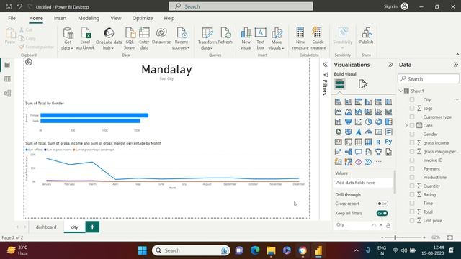Check the gross income field checkbox
The image size is (461, 259).
(x=412, y=142)
